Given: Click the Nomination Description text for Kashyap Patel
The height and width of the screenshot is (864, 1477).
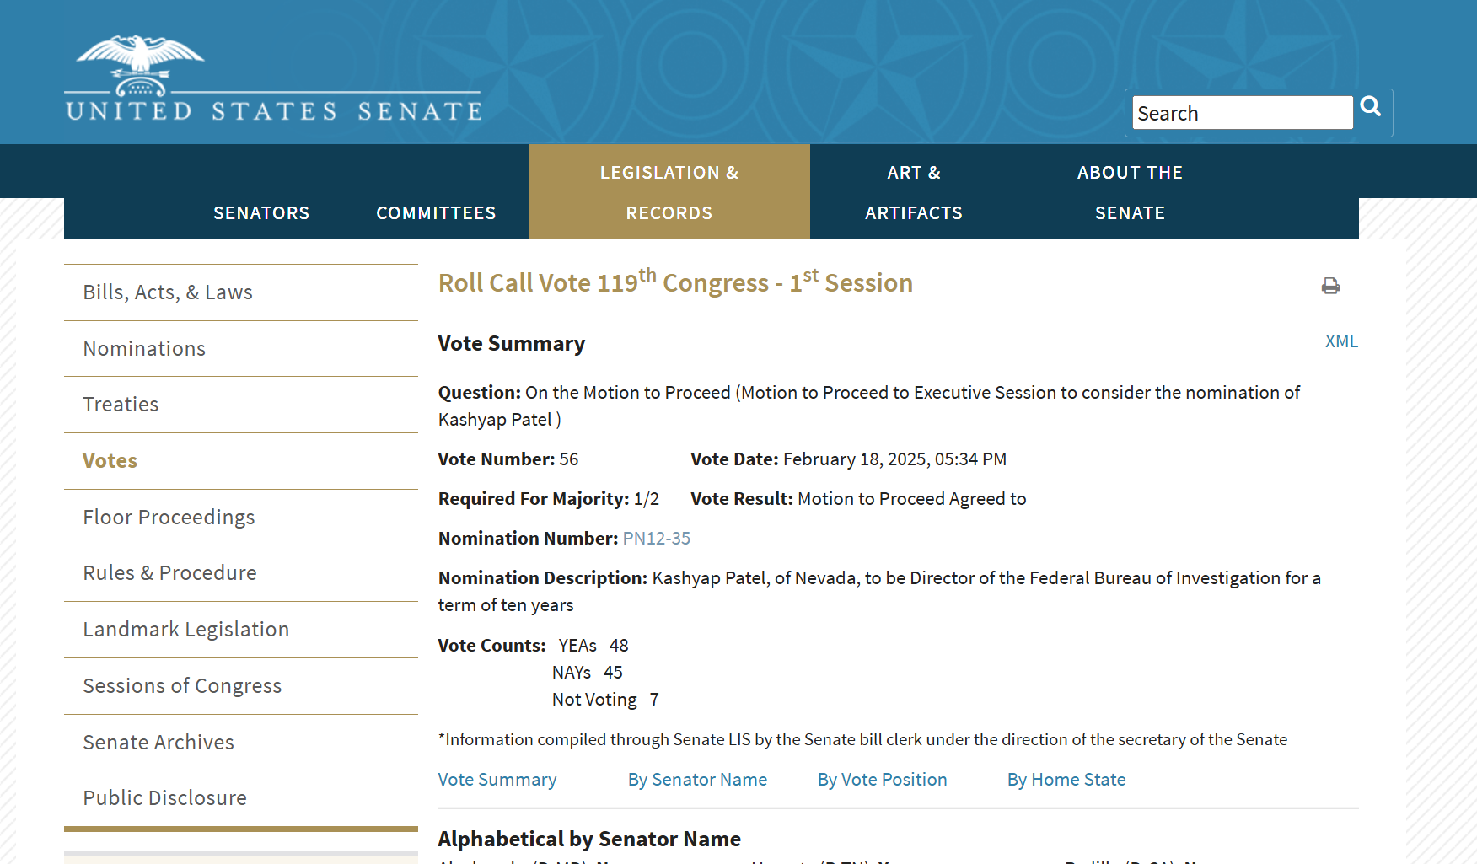Looking at the screenshot, I should click(879, 592).
